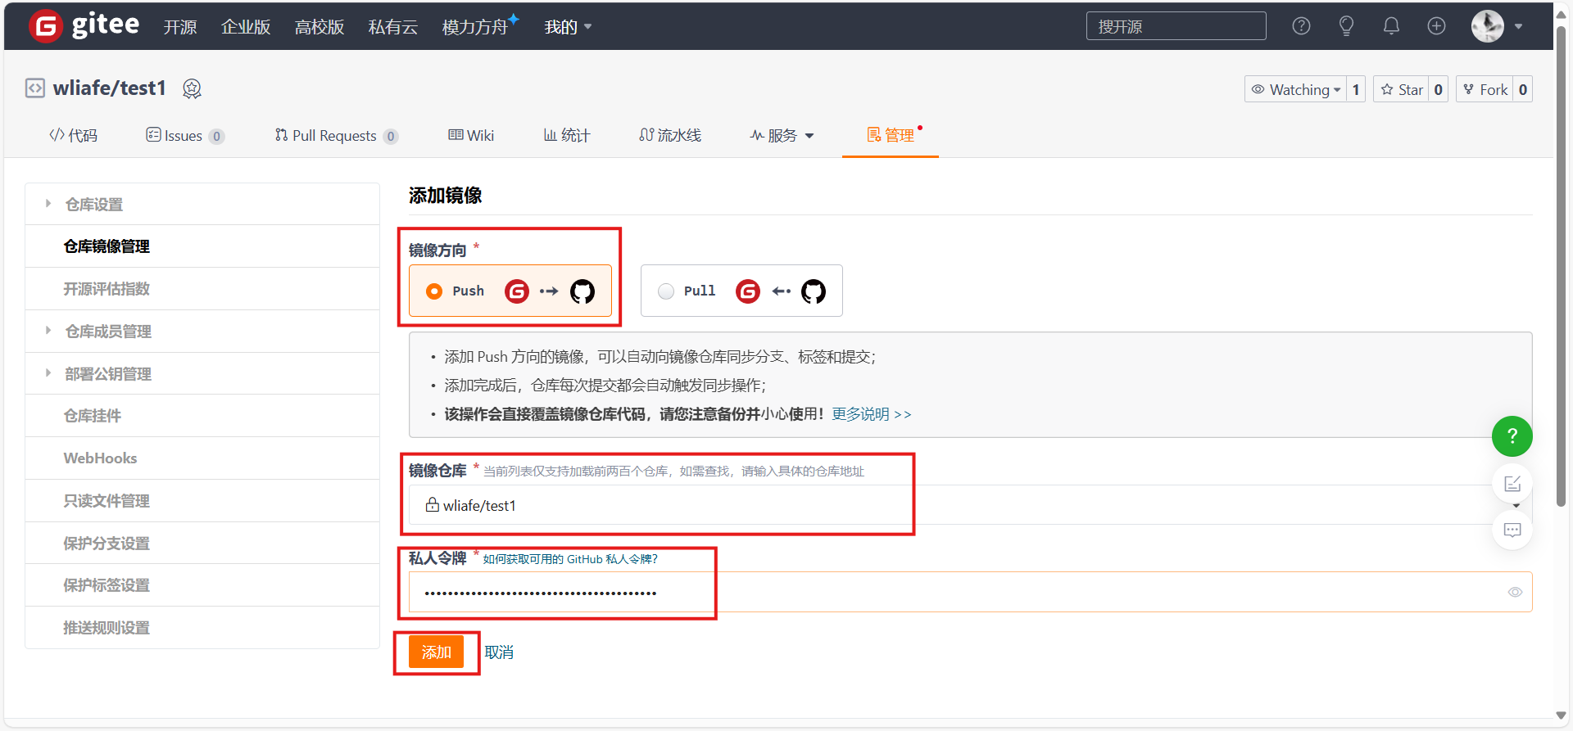The width and height of the screenshot is (1573, 731).
Task: Switch to the Pull Requests tab
Action: [334, 136]
